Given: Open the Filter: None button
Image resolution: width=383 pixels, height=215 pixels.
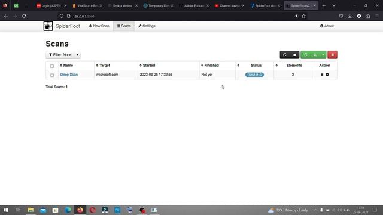Looking at the screenshot, I should coord(60,54).
